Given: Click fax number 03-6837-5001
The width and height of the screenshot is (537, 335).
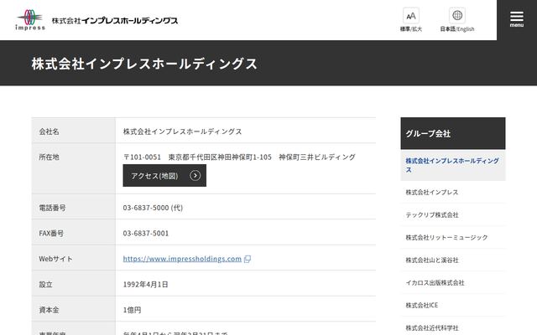Looking at the screenshot, I should pyautogui.click(x=145, y=233).
